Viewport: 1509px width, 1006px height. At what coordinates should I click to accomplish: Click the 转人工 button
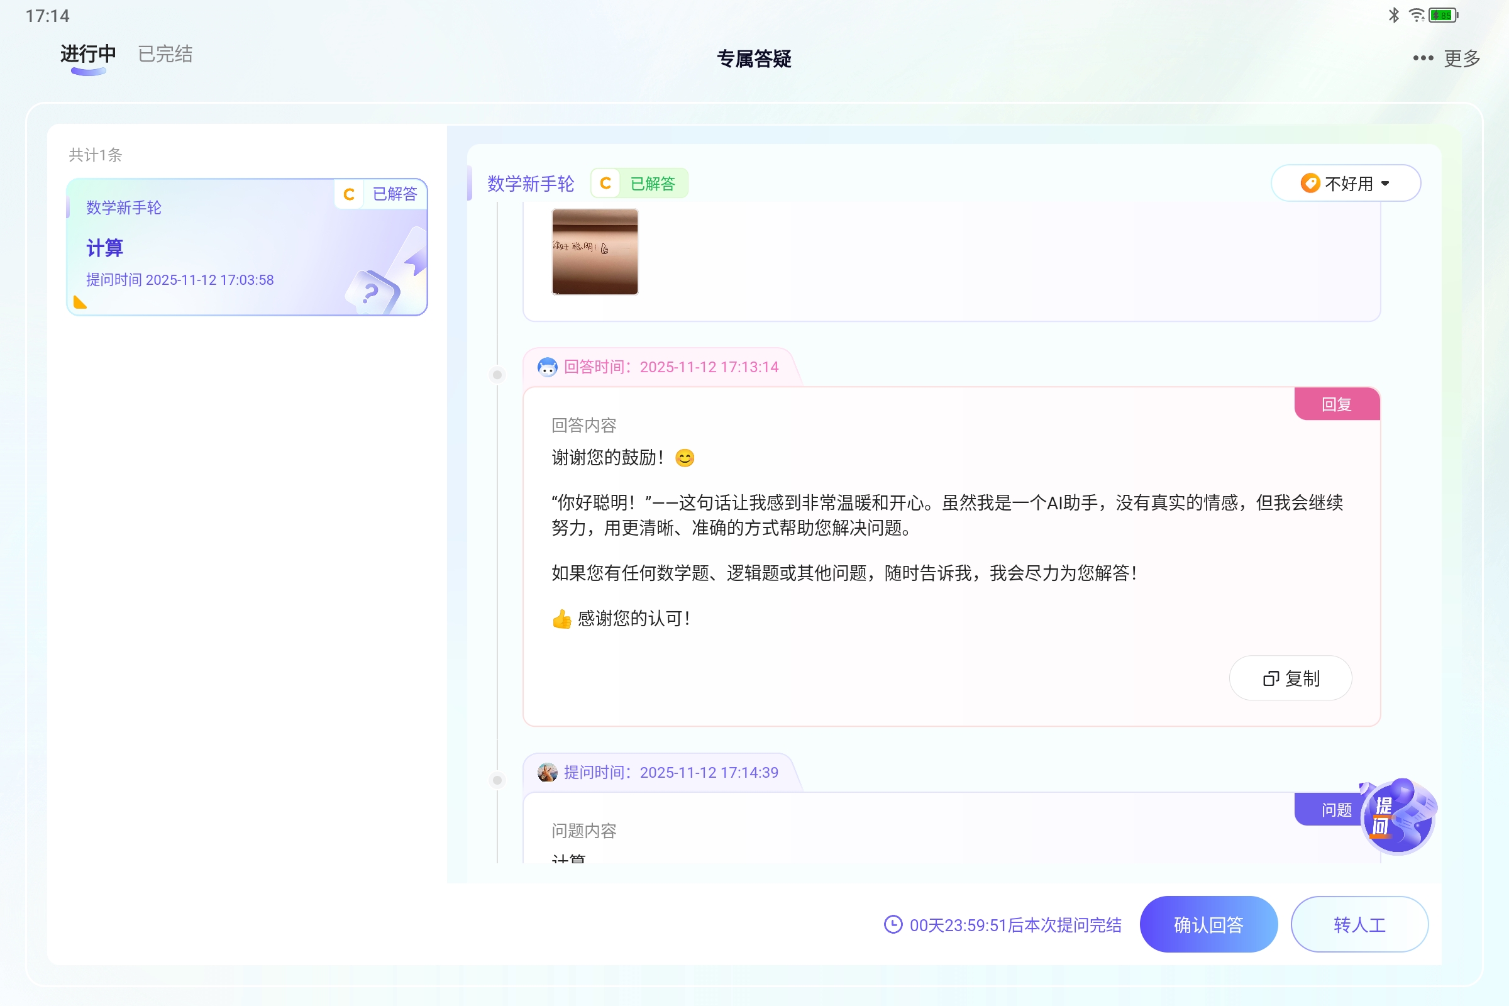pos(1359,924)
